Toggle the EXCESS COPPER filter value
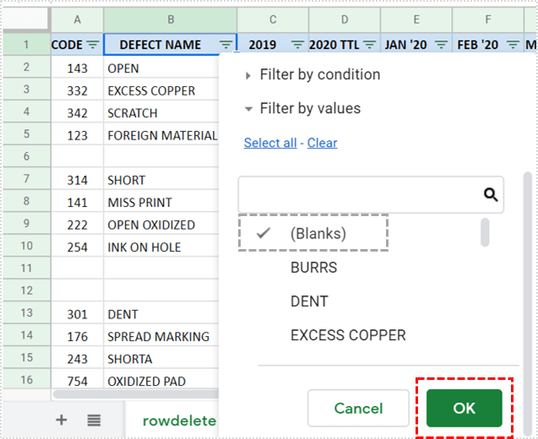The height and width of the screenshot is (439, 538). point(347,335)
